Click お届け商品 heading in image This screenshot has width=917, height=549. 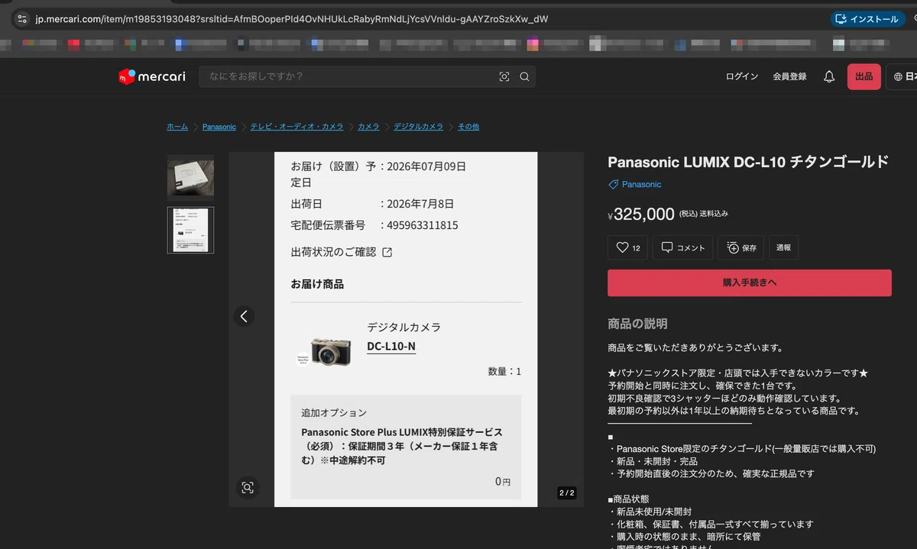(x=317, y=284)
